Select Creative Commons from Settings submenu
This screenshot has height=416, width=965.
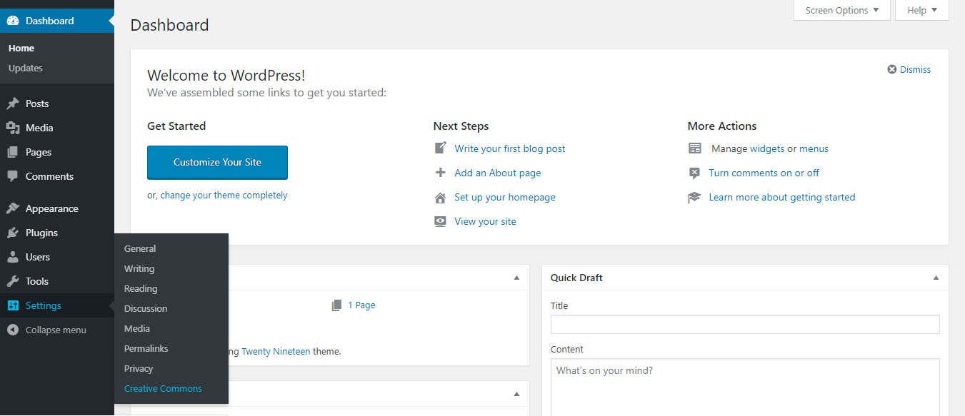[x=163, y=389]
